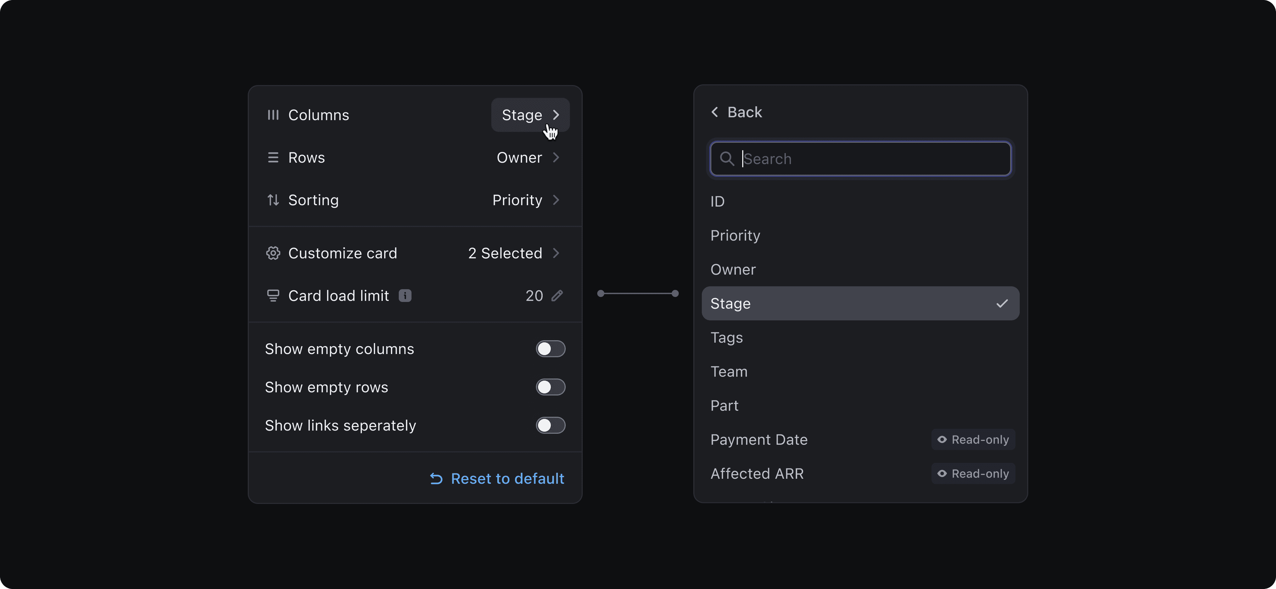Click the pencil edit icon beside 20
This screenshot has width=1276, height=589.
pos(557,296)
